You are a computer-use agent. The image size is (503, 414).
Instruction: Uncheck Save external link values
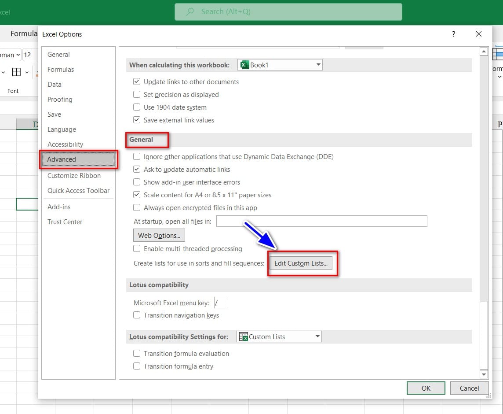tap(137, 120)
